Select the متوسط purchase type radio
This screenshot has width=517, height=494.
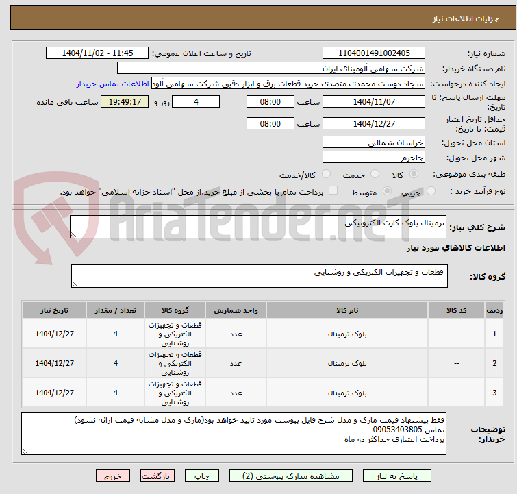click(x=387, y=191)
